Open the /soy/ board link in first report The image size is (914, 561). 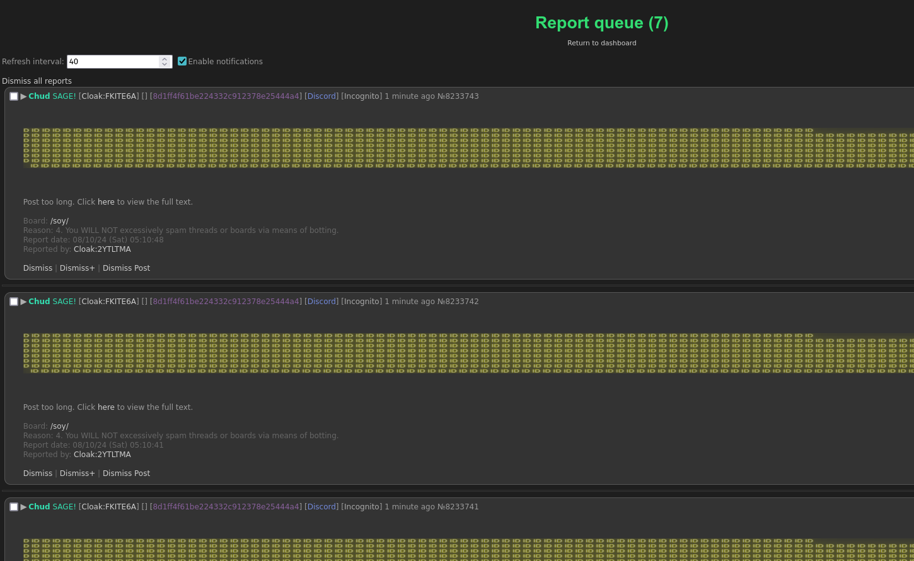coord(59,221)
